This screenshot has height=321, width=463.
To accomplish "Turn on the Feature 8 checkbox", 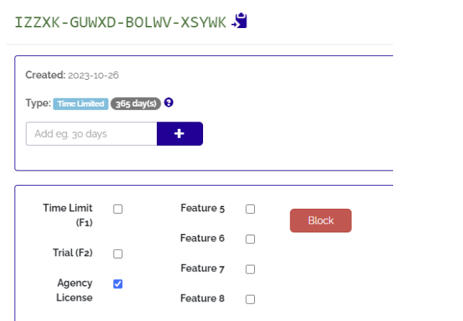I will (x=251, y=299).
